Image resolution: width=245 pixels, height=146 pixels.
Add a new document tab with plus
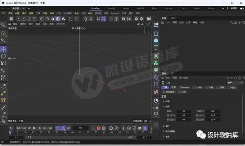(x=29, y=8)
